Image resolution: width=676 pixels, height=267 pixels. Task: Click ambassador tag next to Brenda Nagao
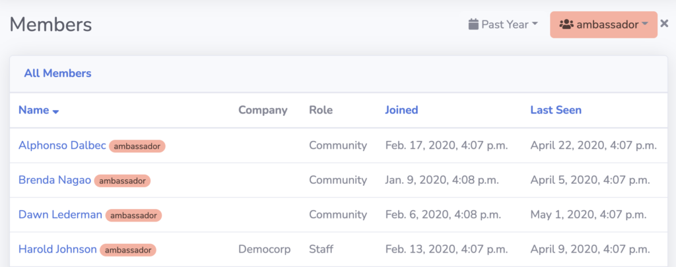(x=122, y=181)
